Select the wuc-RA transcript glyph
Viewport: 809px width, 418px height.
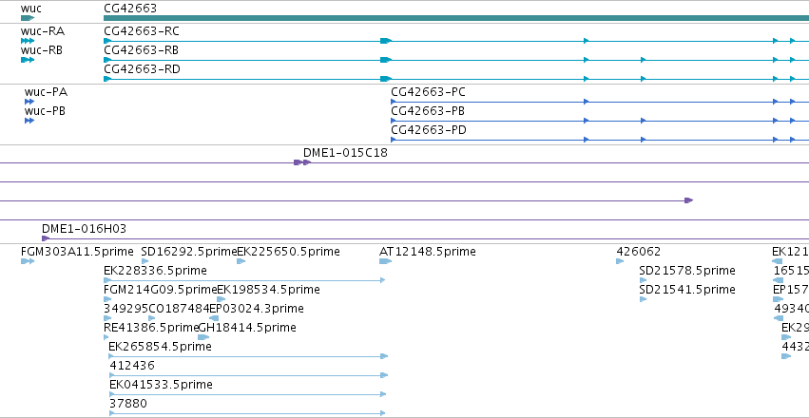point(28,41)
